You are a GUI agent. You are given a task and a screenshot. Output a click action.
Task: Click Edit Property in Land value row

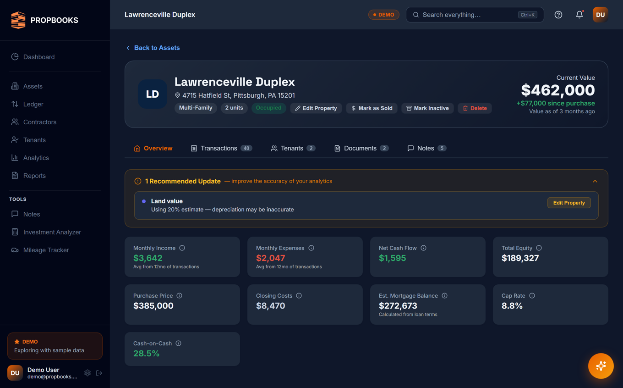[x=569, y=203]
